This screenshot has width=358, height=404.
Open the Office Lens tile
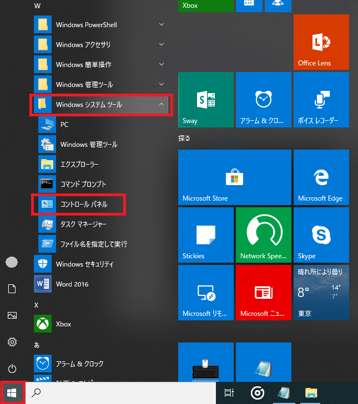click(321, 42)
